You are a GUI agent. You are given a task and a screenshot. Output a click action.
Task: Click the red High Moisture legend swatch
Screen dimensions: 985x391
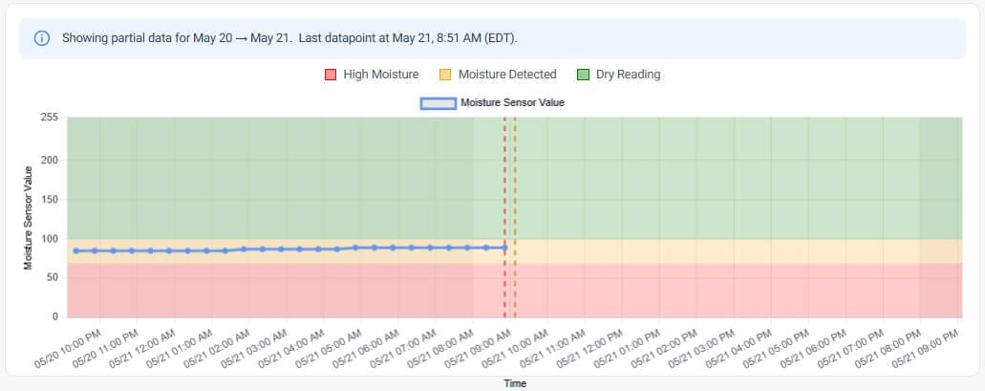331,75
